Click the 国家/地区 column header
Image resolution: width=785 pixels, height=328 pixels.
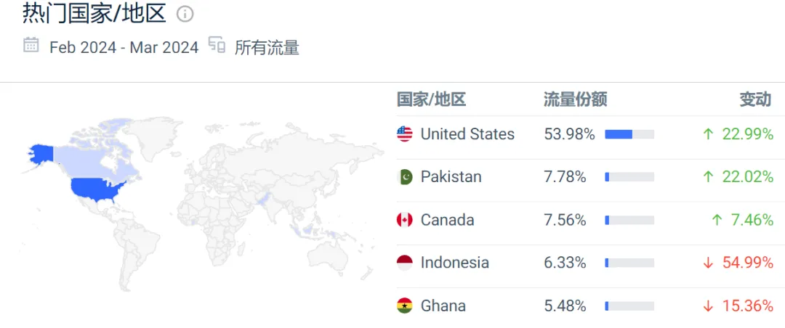431,99
